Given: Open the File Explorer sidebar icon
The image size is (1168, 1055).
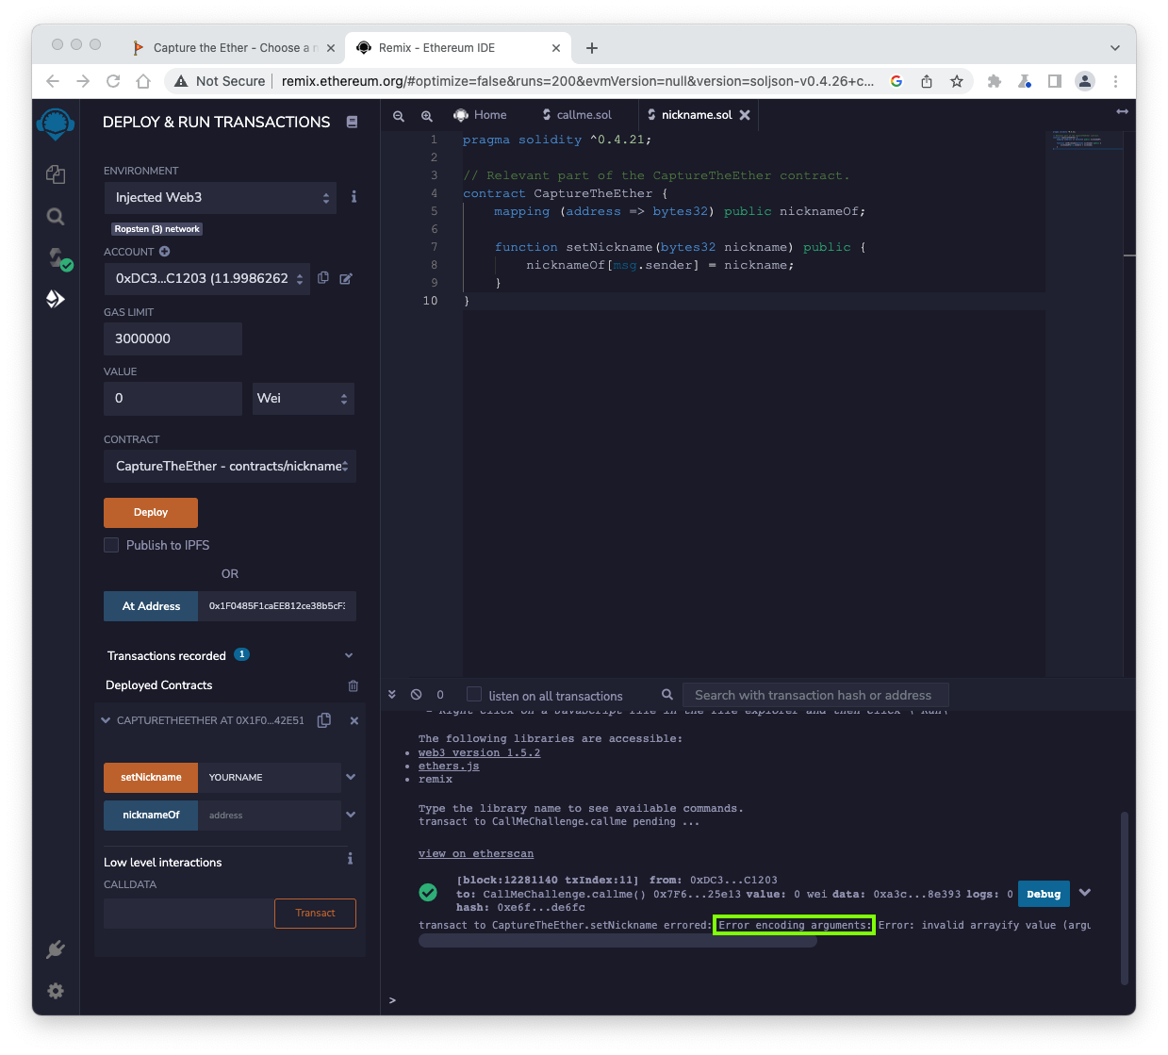Looking at the screenshot, I should [x=56, y=174].
